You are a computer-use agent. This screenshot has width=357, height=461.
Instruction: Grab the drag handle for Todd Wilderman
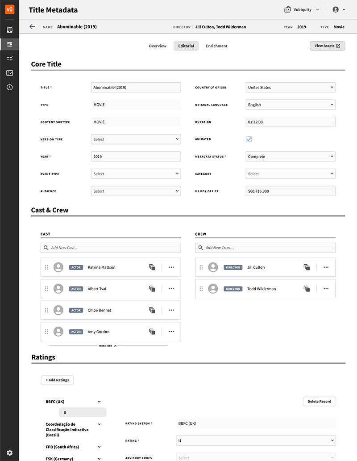coord(201,289)
